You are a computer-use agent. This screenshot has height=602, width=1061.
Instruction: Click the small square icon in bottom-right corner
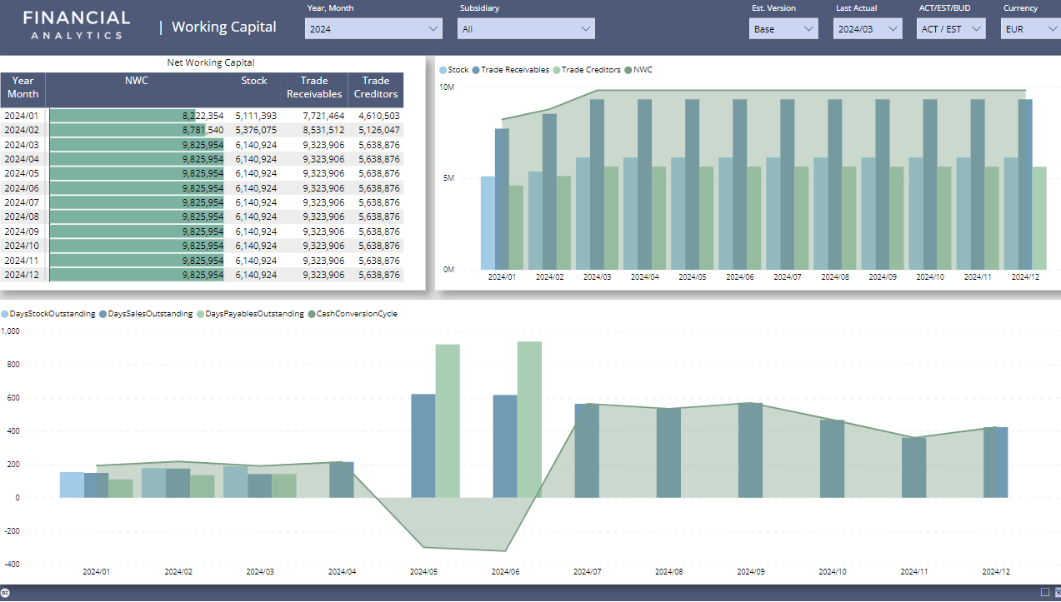1045,592
